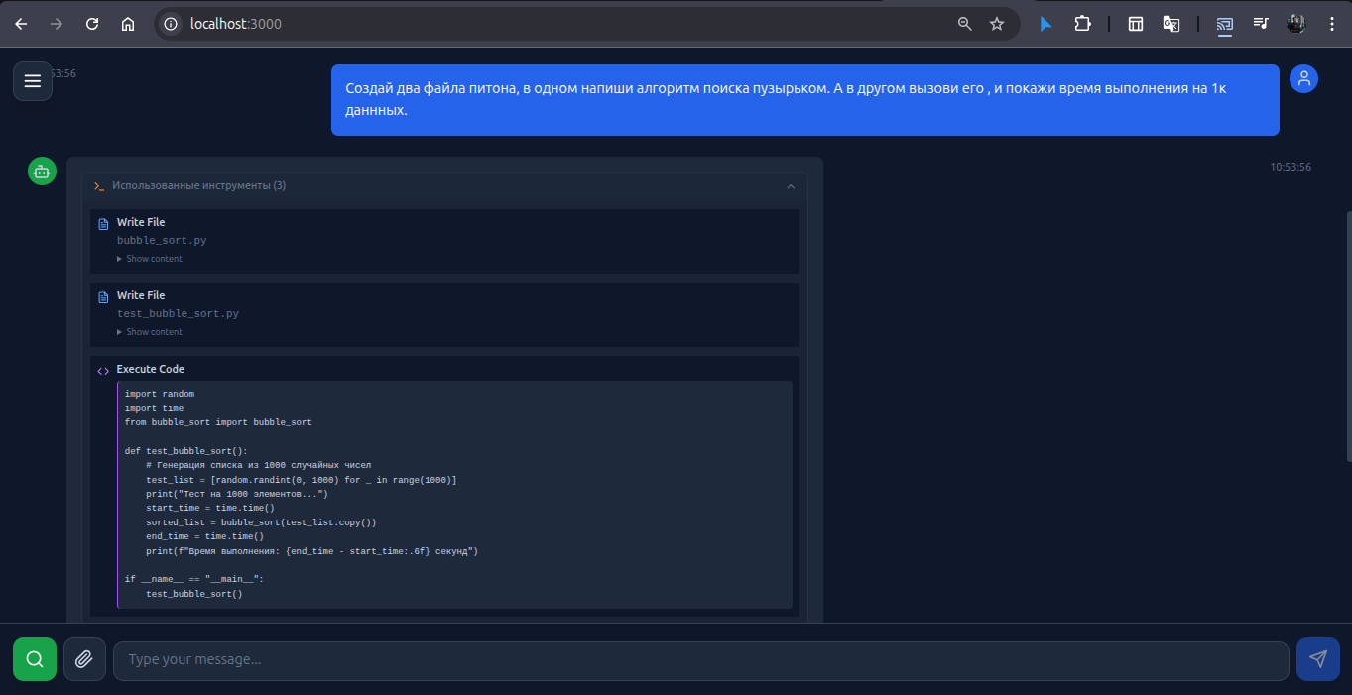Click the terminal icon next to Использованные инструменты
Image resolution: width=1352 pixels, height=695 pixels.
click(x=98, y=185)
